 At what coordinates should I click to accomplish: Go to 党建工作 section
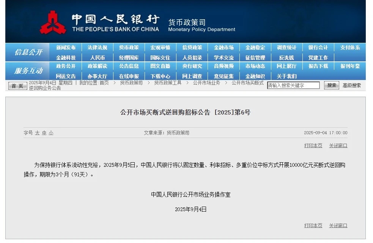(318, 58)
